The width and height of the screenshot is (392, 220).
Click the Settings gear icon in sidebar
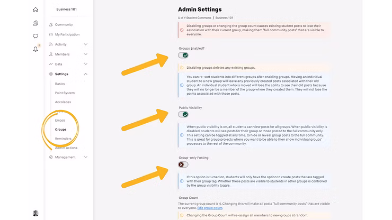(51, 74)
